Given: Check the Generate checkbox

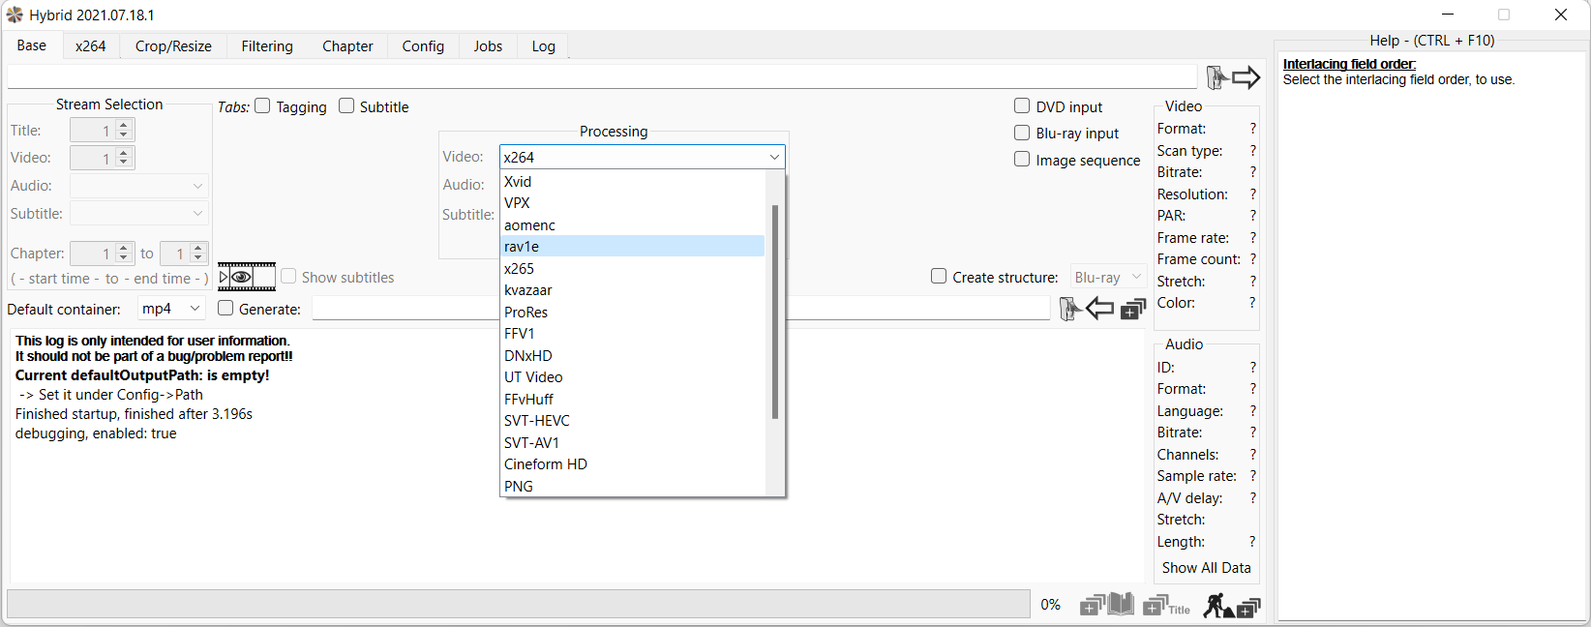Looking at the screenshot, I should [x=226, y=309].
